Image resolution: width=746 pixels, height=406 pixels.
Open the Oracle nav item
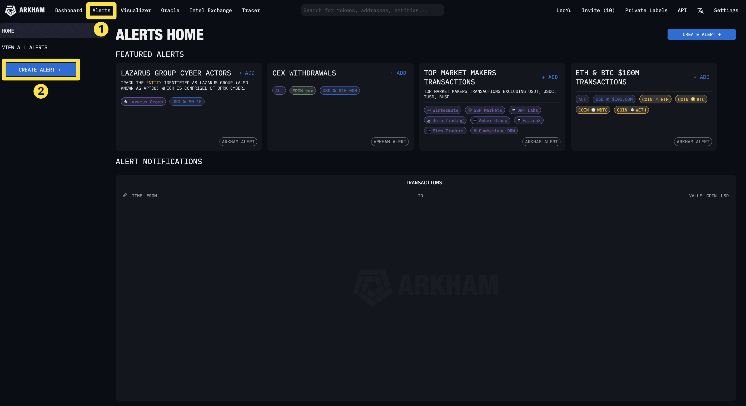pos(170,11)
